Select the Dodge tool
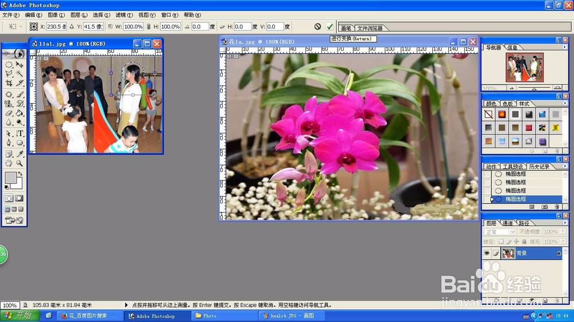Image resolution: width=574 pixels, height=322 pixels. pyautogui.click(x=20, y=123)
